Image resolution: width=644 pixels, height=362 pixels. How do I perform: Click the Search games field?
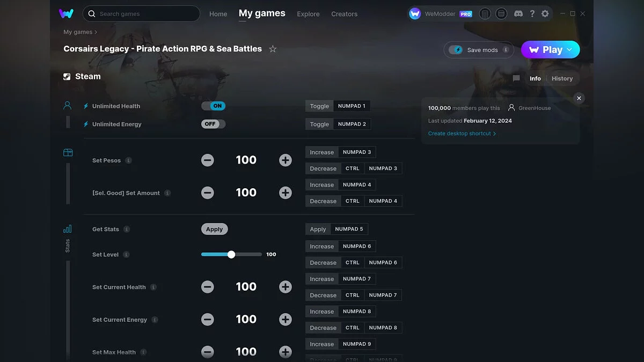tap(141, 13)
